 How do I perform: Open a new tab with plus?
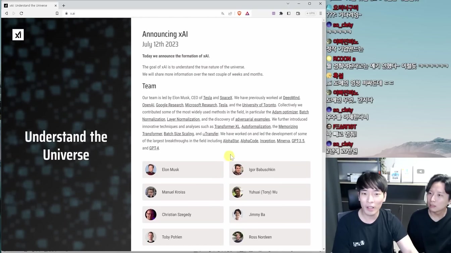tap(63, 6)
